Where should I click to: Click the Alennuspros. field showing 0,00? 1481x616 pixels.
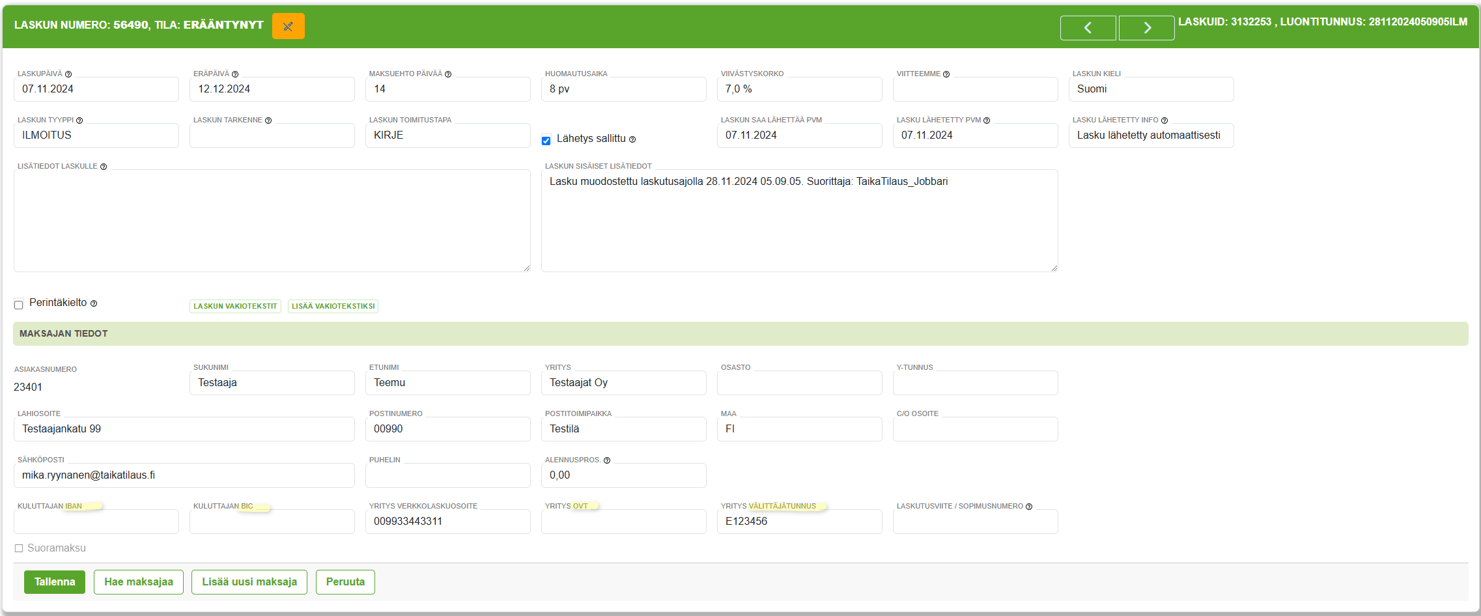pos(624,475)
